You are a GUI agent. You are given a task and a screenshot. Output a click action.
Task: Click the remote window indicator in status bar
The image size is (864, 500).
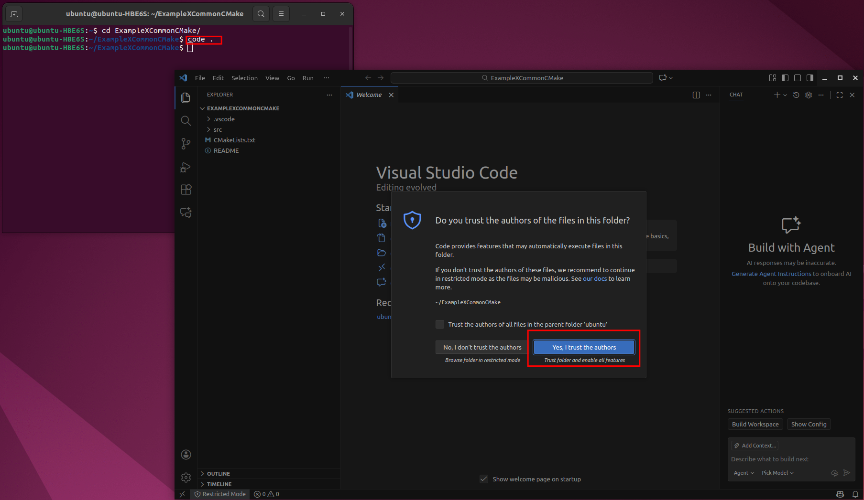point(182,494)
